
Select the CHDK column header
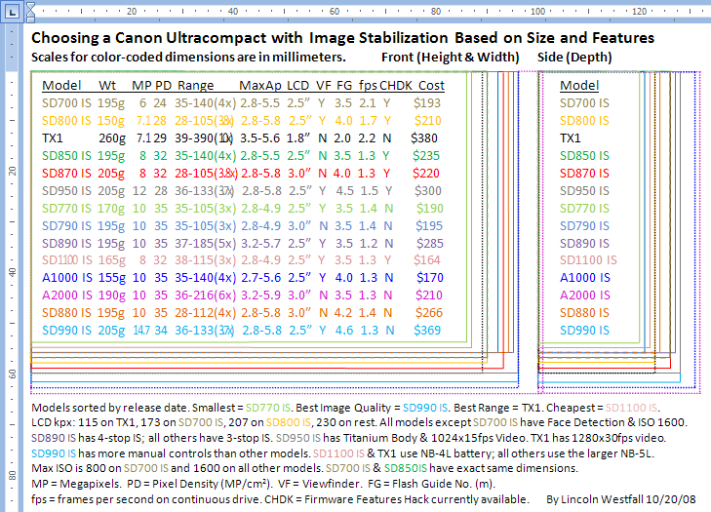pyautogui.click(x=396, y=85)
